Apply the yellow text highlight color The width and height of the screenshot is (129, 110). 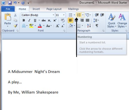coord(31,26)
